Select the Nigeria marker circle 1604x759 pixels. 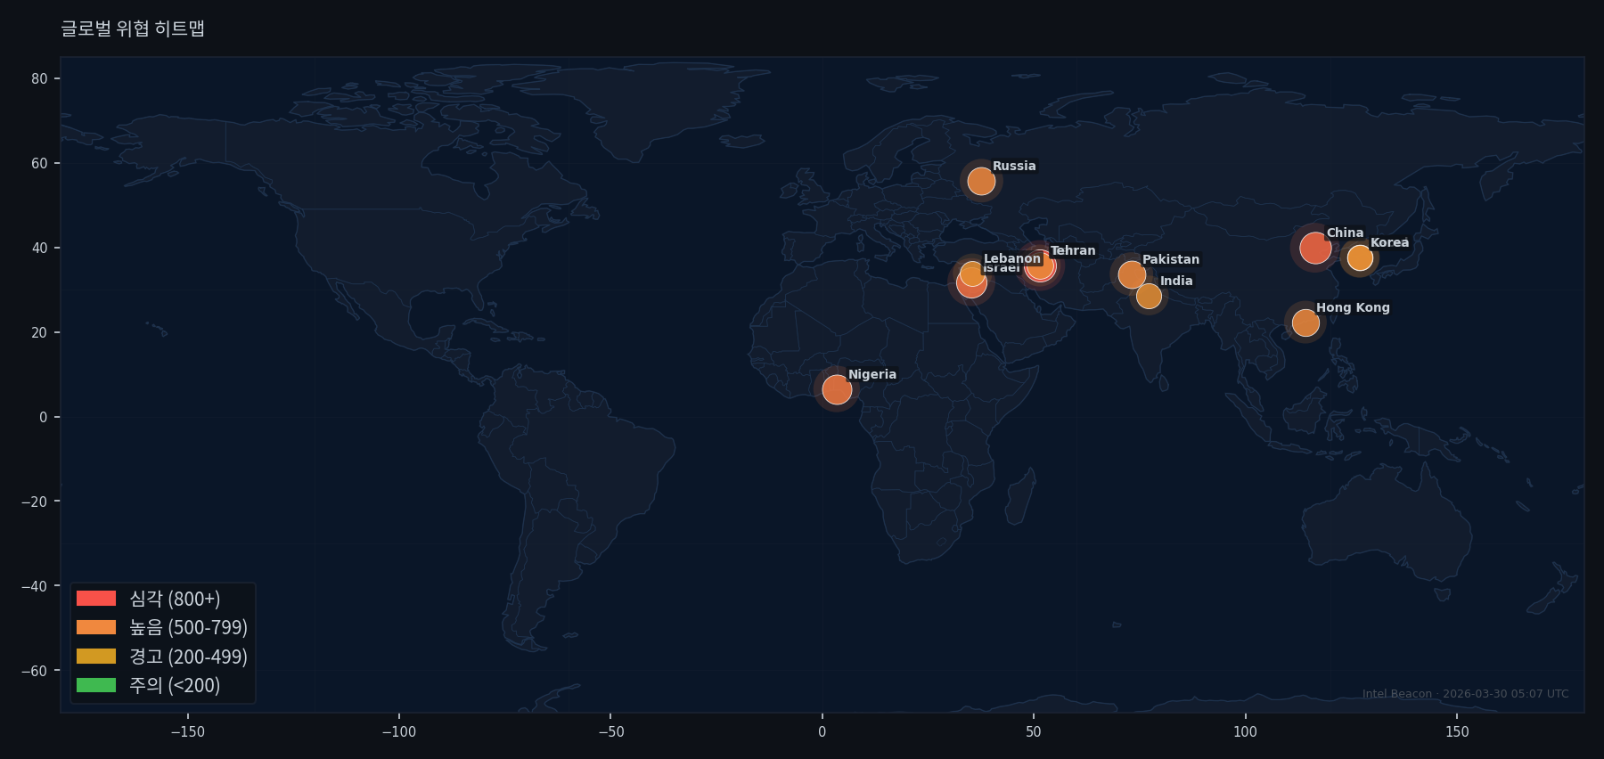[x=837, y=389]
